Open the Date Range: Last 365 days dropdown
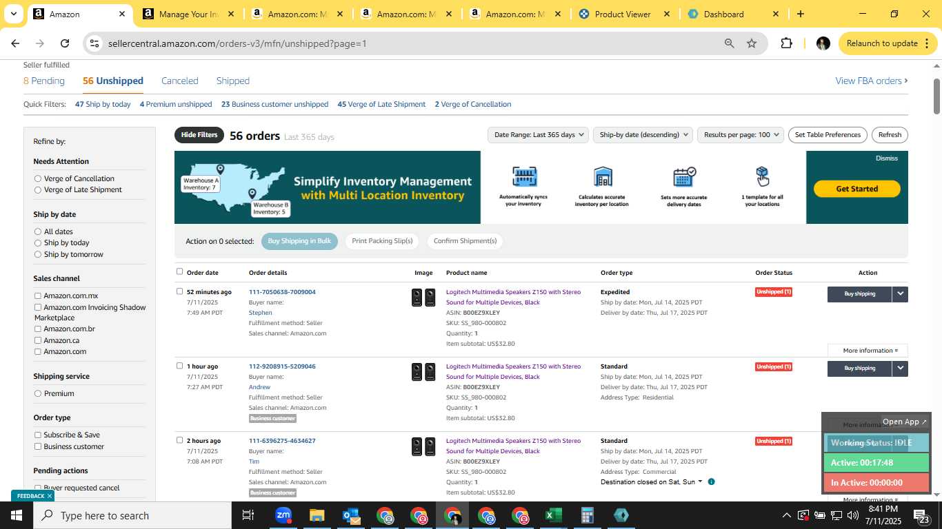 [x=538, y=135]
